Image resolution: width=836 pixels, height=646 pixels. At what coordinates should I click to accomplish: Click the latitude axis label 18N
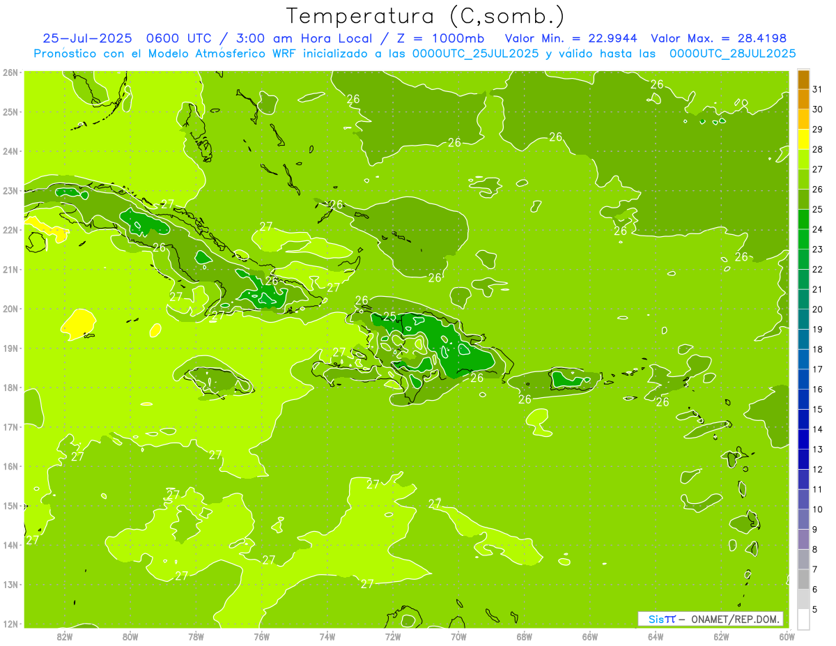pos(10,387)
